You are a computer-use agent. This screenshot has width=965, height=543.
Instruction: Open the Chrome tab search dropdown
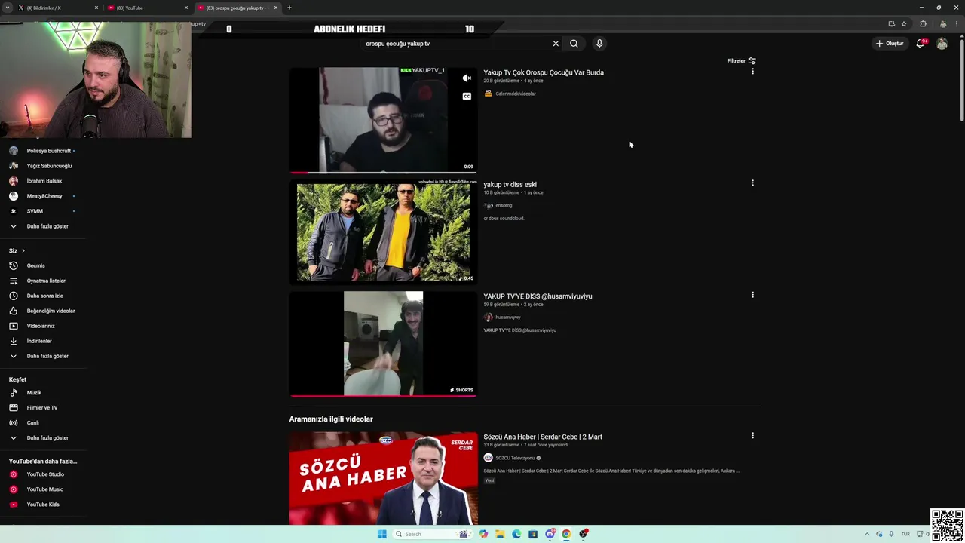7,8
